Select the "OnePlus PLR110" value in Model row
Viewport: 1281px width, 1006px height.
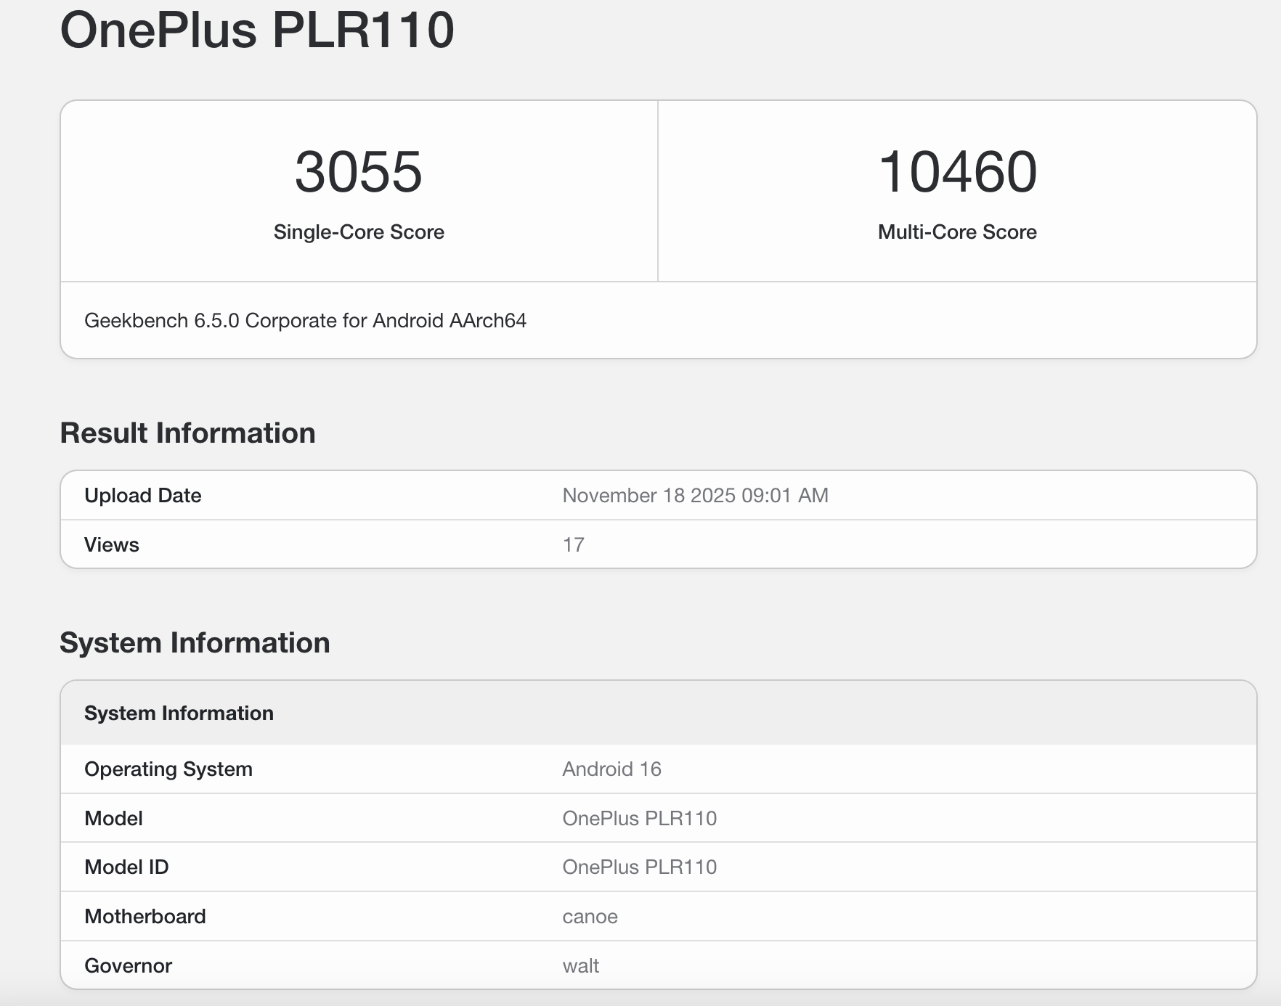click(640, 819)
